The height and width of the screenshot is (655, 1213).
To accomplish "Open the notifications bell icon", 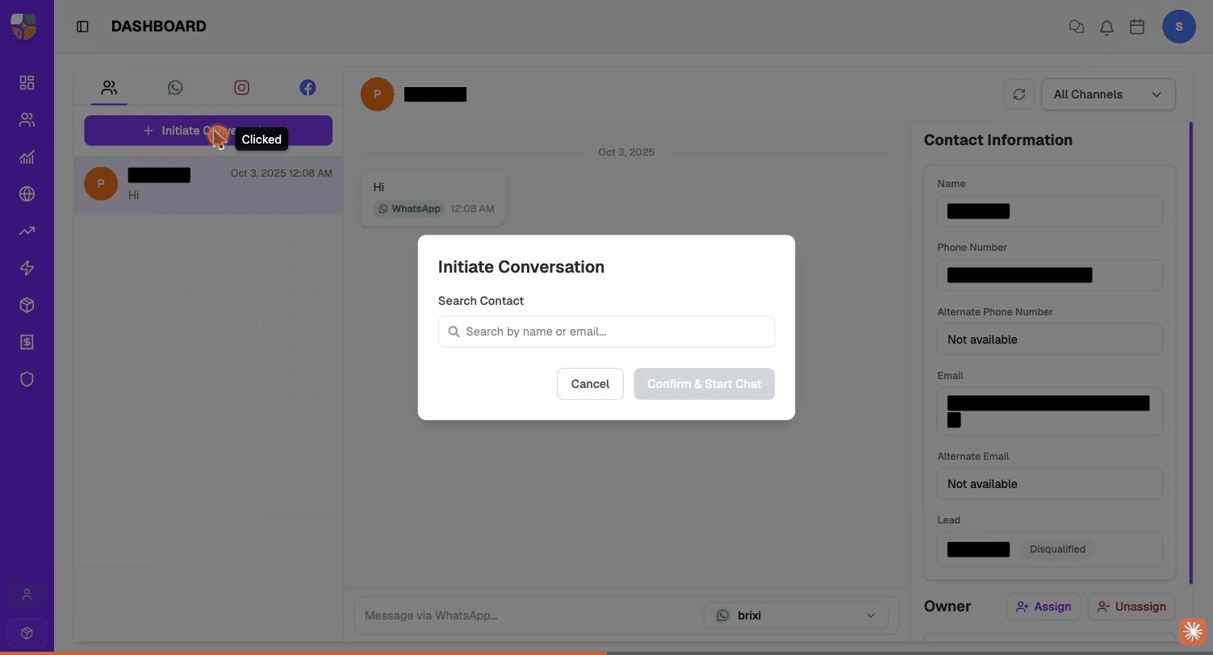I will (x=1106, y=27).
